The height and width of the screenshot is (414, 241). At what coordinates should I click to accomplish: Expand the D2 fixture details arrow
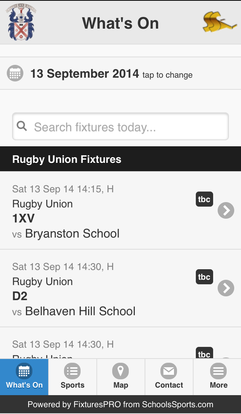pos(226,288)
